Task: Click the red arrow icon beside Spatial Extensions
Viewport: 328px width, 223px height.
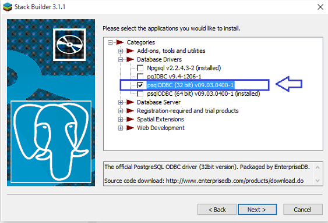Action: (130, 119)
